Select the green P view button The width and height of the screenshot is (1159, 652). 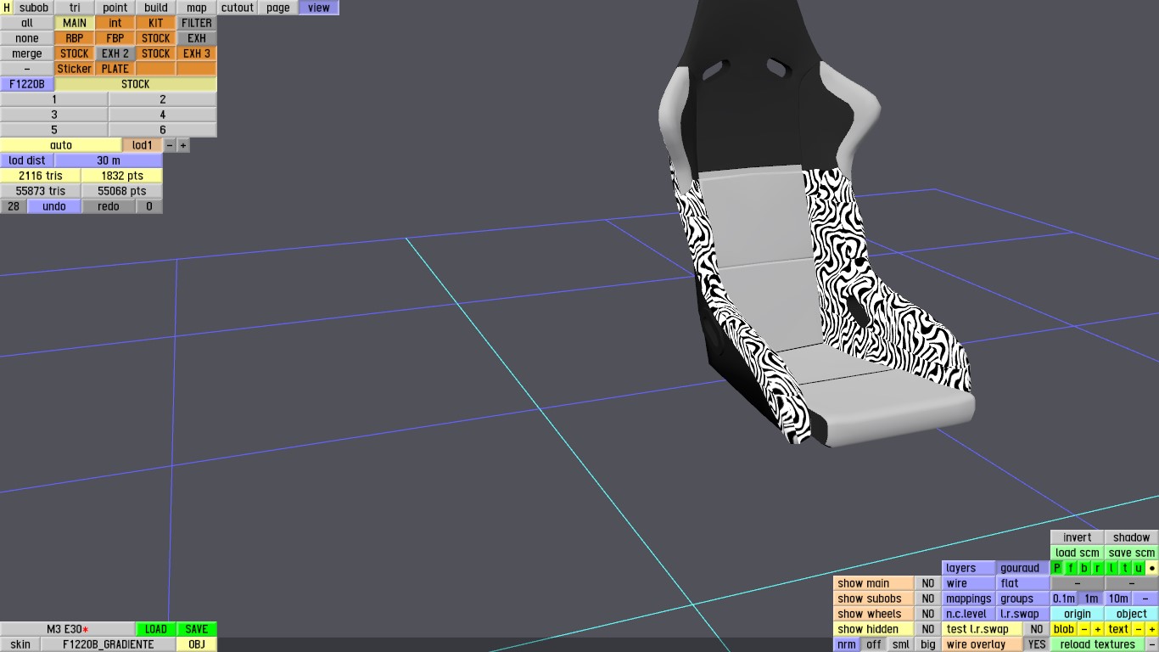click(x=1057, y=568)
